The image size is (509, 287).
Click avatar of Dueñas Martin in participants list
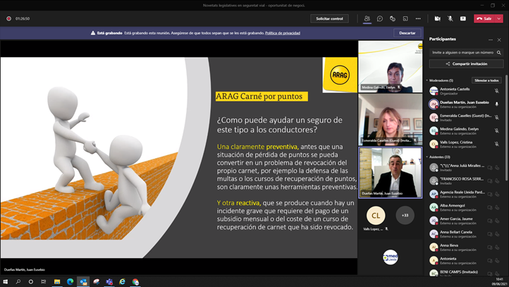tap(434, 104)
